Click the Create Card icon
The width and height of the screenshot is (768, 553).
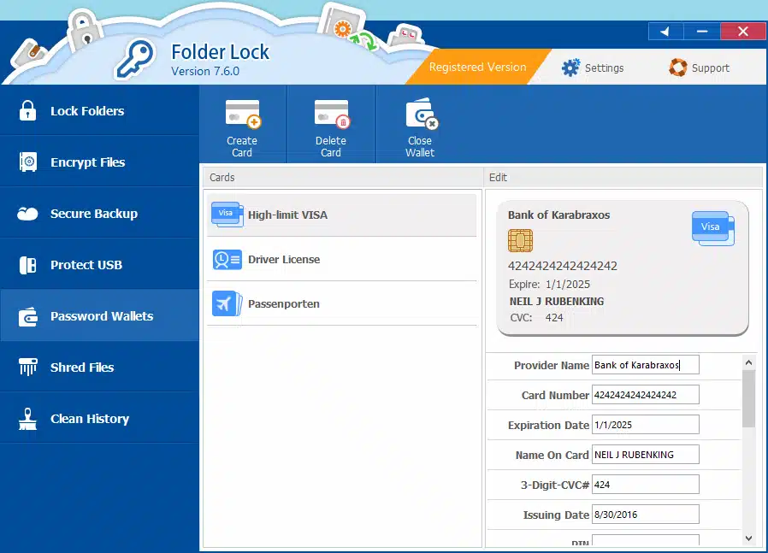pyautogui.click(x=242, y=115)
